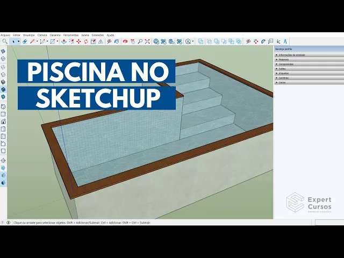Pick the Eraser tool
This screenshot has height=258, width=344.
tap(25, 41)
